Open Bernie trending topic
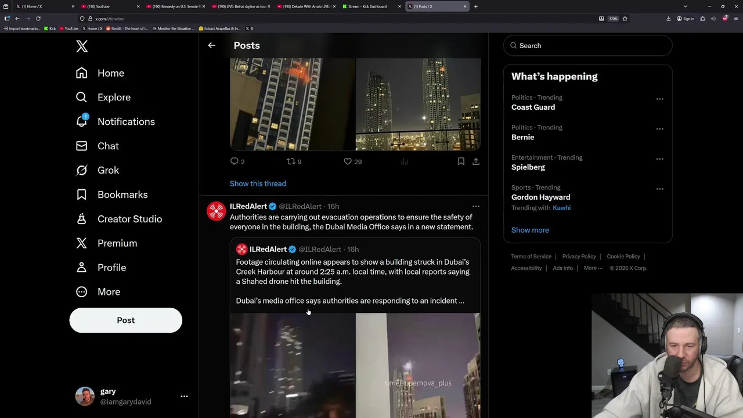The image size is (743, 418). tap(522, 137)
